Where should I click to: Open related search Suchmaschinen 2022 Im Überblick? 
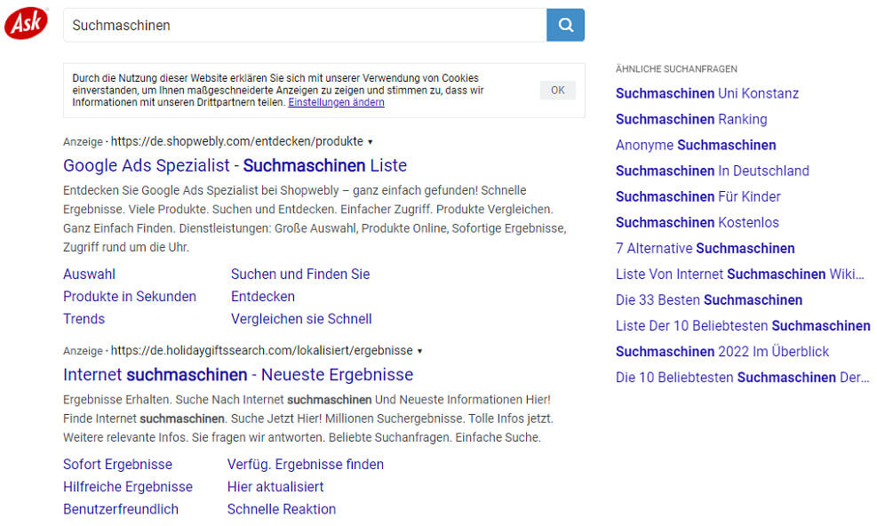[x=722, y=351]
